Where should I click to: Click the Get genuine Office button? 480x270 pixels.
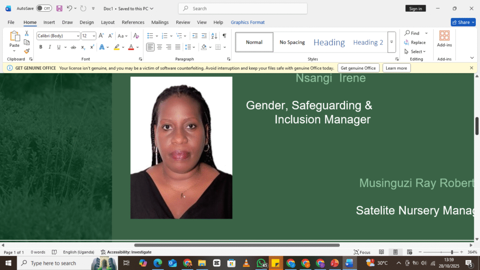(x=358, y=68)
